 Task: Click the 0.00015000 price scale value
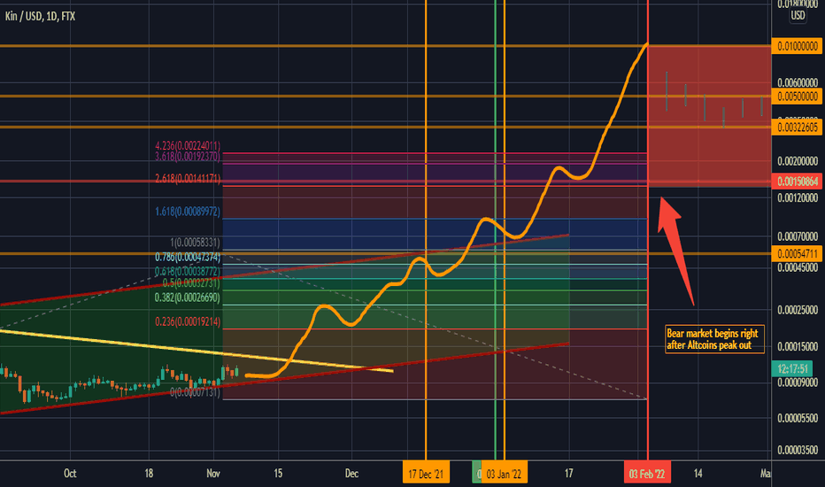click(x=798, y=346)
